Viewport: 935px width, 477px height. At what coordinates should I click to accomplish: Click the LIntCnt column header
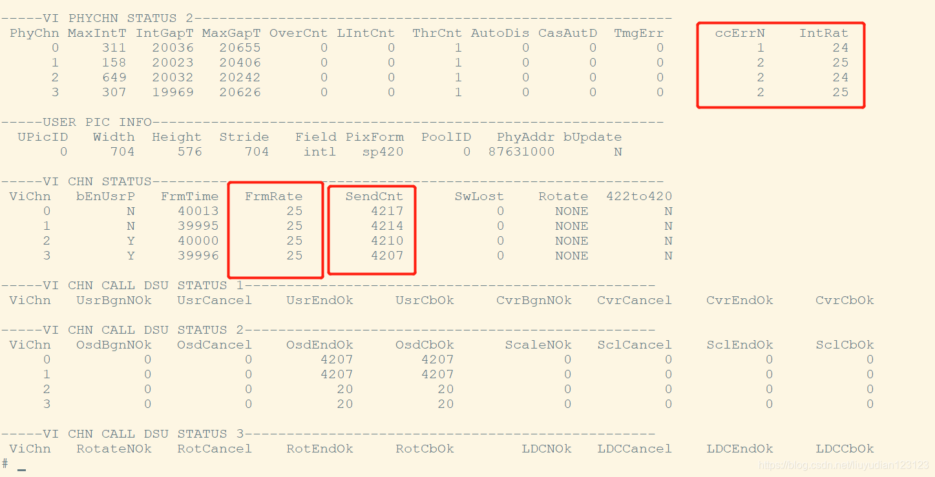coord(366,33)
